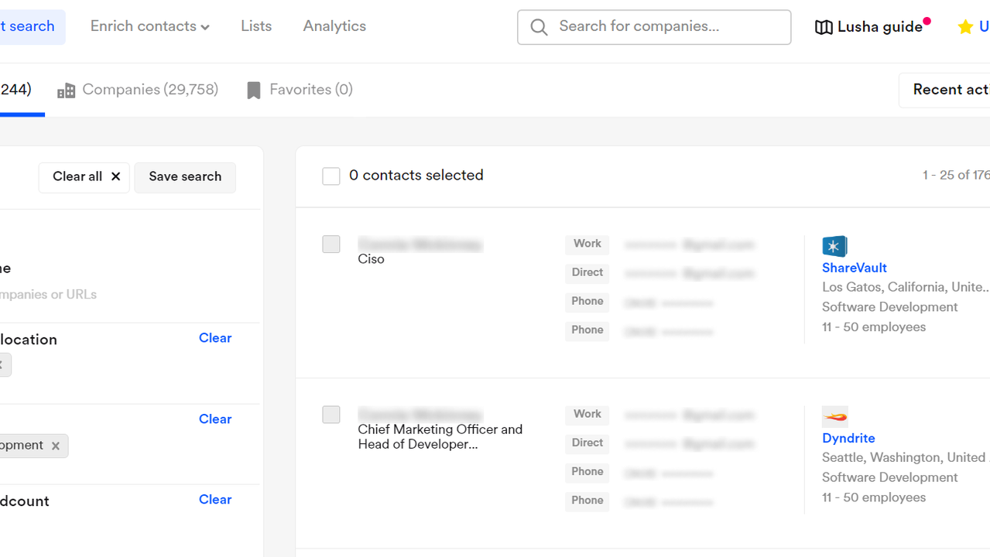This screenshot has width=990, height=557.
Task: Click the Clear all filters button
Action: 84,177
